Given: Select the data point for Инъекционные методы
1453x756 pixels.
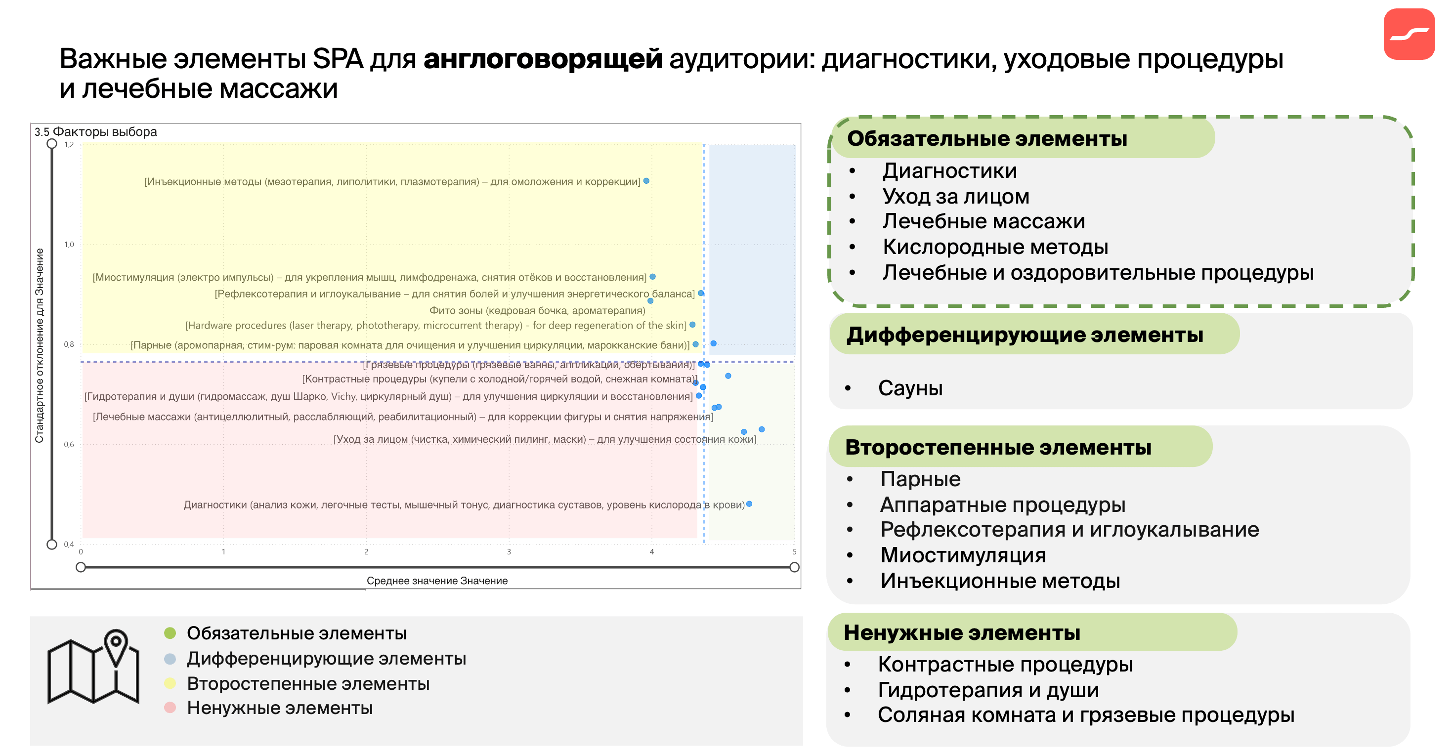Looking at the screenshot, I should tap(646, 181).
